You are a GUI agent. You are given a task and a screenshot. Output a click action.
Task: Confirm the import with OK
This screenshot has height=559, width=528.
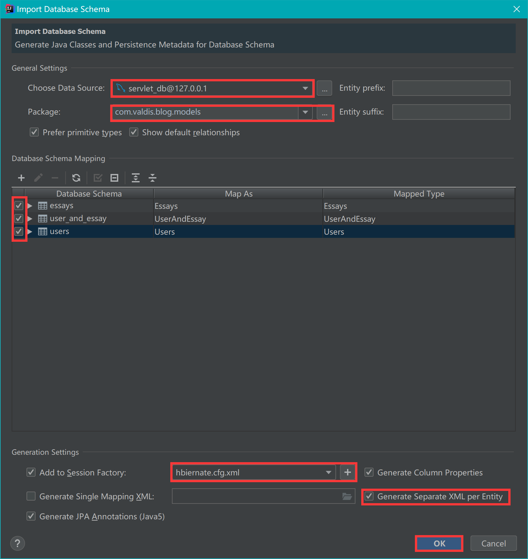438,544
